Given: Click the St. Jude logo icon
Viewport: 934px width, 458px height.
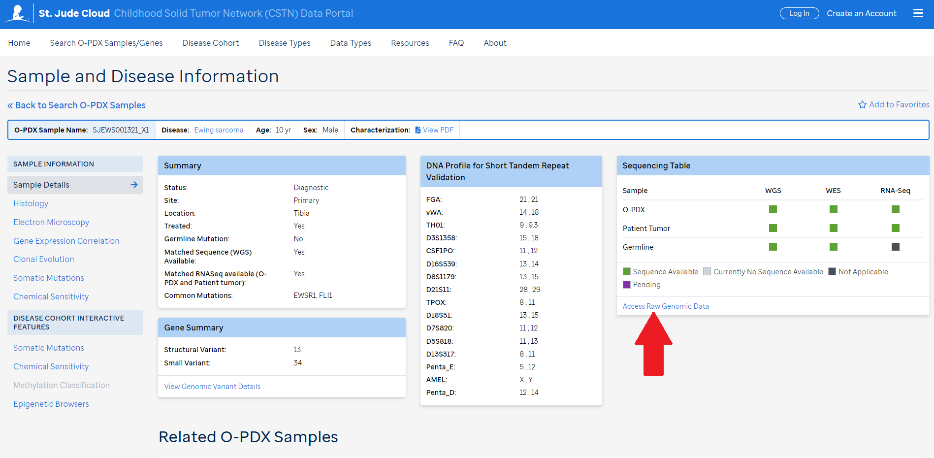Looking at the screenshot, I should [x=18, y=13].
